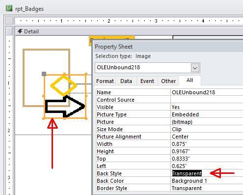243x195 pixels.
Task: Select the Border Style property label
Action: click(112, 188)
